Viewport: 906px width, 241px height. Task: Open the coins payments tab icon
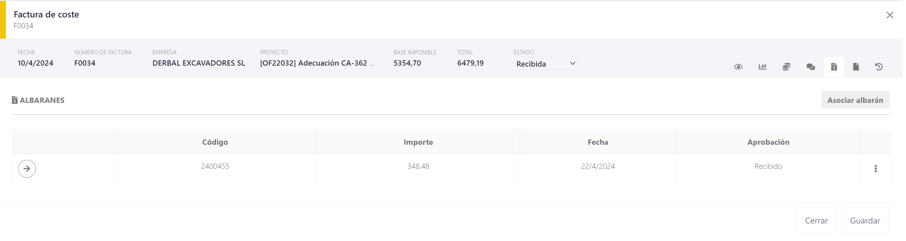click(x=787, y=67)
